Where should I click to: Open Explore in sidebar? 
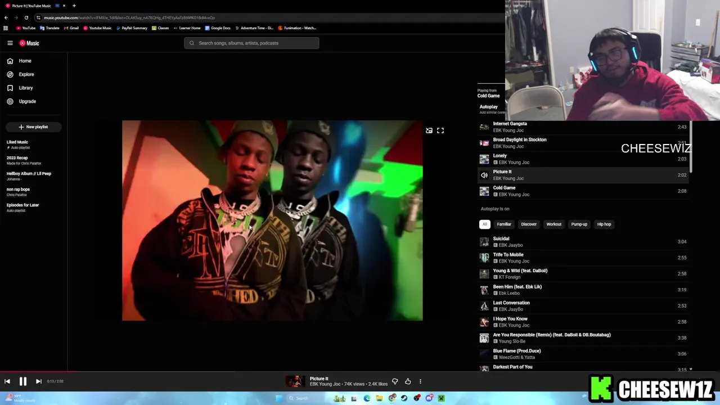click(26, 74)
